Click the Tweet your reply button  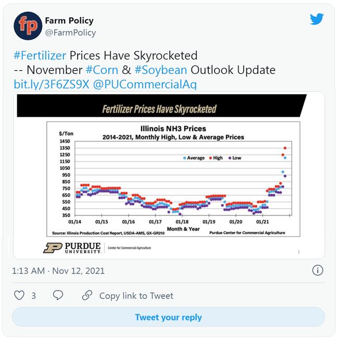click(169, 317)
